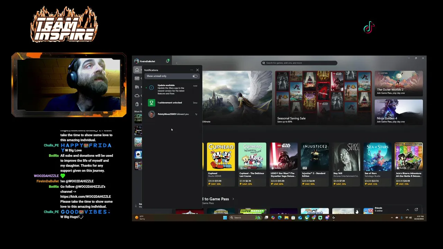Open the Seasonal Saving Sale banner
443x249 pixels.
point(323,98)
